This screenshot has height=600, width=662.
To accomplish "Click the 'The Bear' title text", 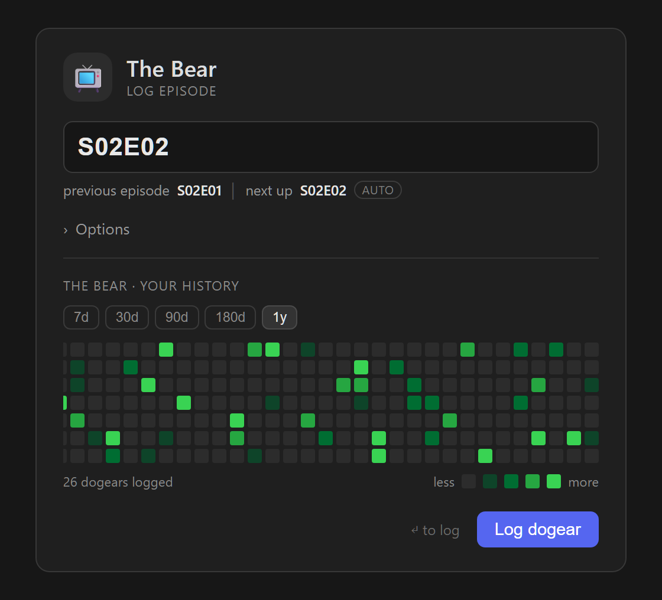I will tap(171, 69).
